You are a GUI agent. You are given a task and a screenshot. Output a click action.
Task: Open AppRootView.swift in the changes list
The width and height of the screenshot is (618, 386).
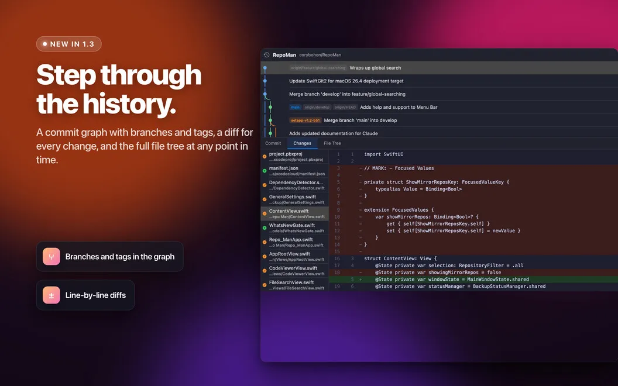point(295,256)
